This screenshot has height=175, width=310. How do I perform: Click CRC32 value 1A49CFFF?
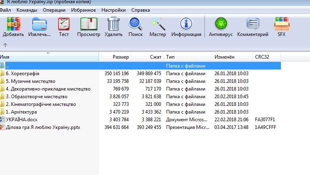[265, 127]
